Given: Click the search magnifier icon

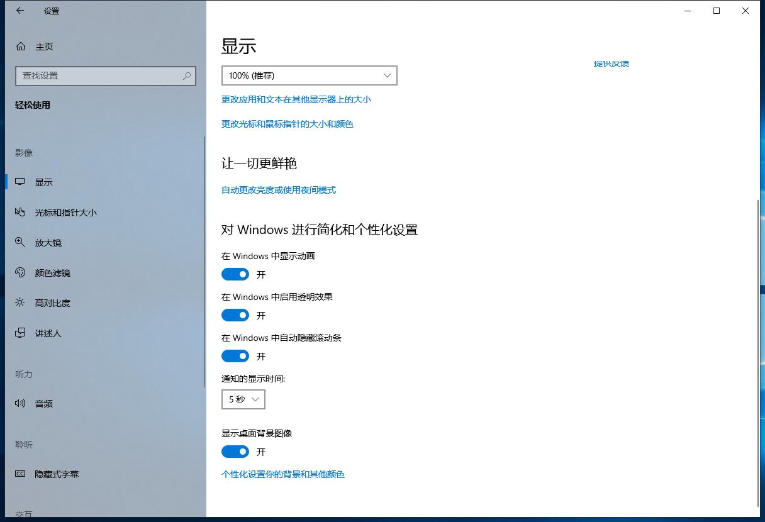Looking at the screenshot, I should click(x=187, y=75).
